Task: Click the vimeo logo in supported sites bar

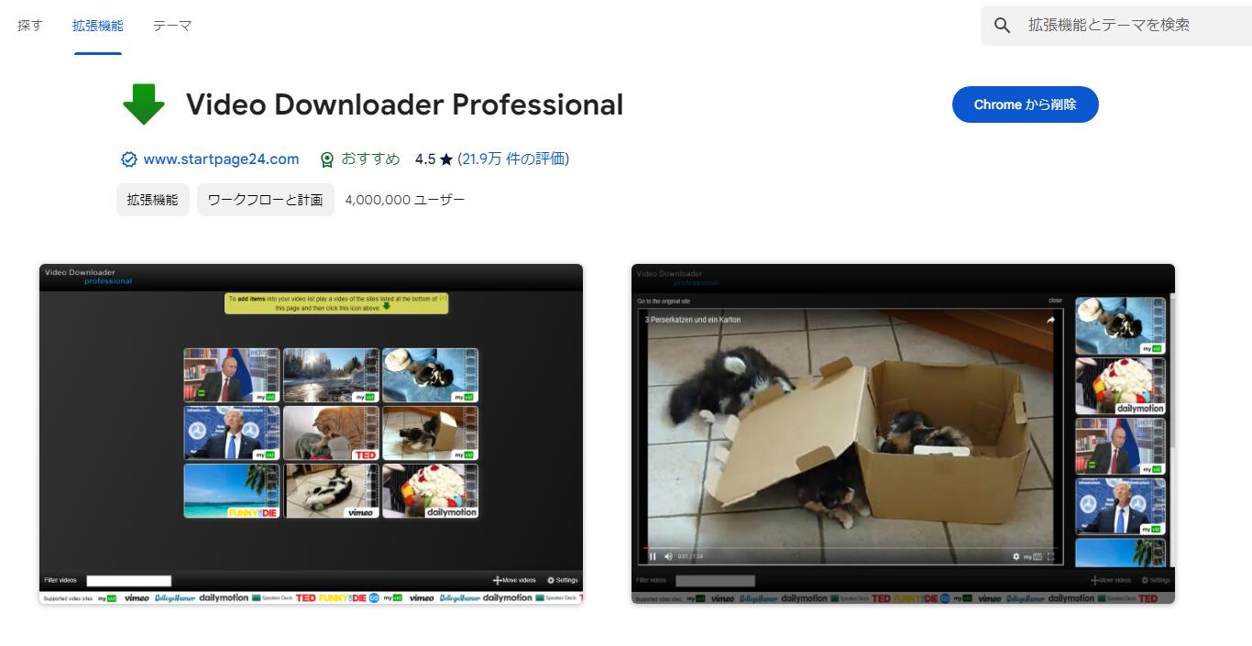Action: (136, 597)
